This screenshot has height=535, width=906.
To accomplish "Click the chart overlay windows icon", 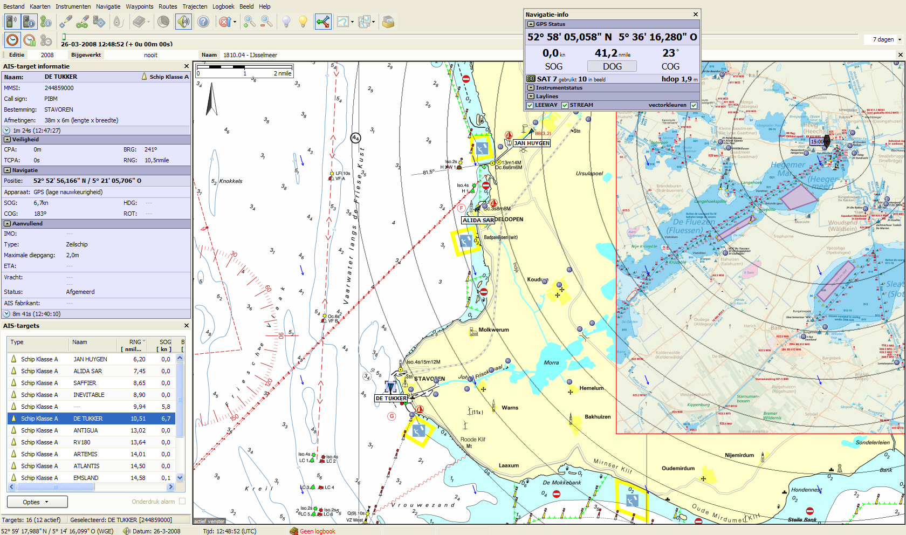I will click(x=364, y=22).
